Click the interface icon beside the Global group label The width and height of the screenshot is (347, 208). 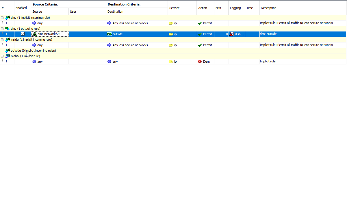pos(7,56)
